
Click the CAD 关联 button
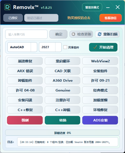(x=62, y=71)
